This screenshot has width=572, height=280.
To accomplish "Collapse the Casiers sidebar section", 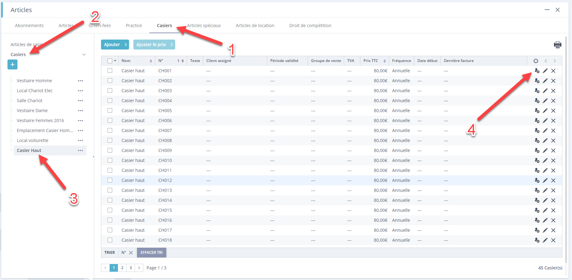I will tap(84, 55).
